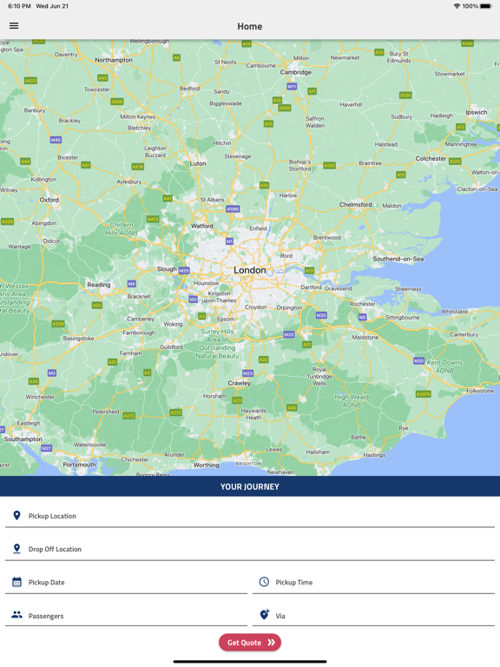Viewport: 500px width, 667px height.
Task: Tap Canterbury on the map
Action: pyautogui.click(x=464, y=334)
